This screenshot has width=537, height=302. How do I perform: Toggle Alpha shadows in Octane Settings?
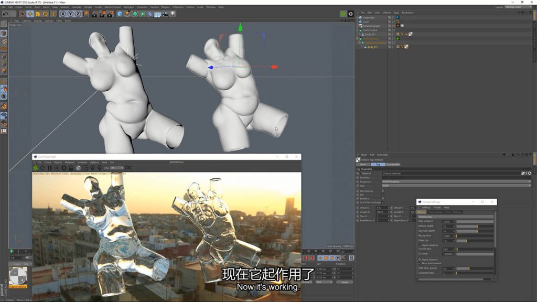(420, 245)
